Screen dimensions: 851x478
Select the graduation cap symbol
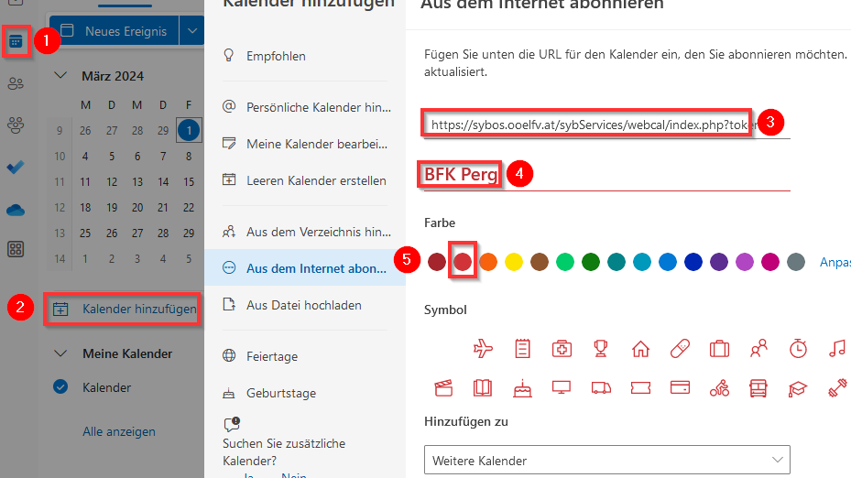point(798,387)
